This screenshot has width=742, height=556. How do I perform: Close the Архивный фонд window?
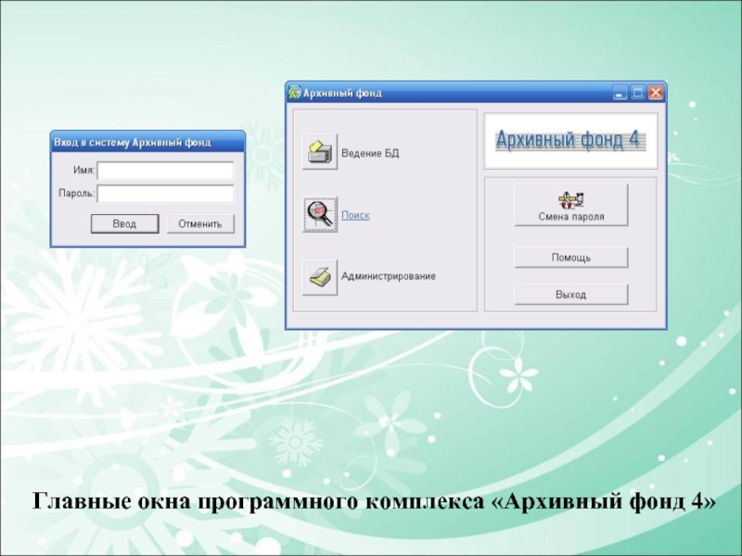(656, 93)
